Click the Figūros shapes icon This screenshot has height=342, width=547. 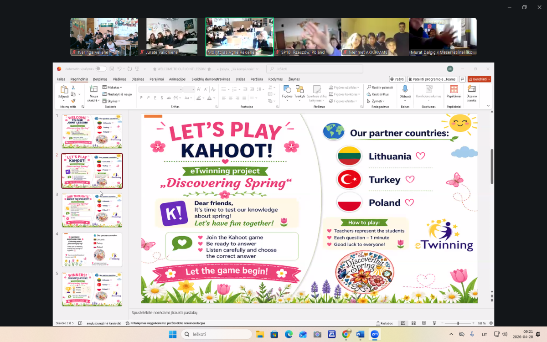[287, 89]
